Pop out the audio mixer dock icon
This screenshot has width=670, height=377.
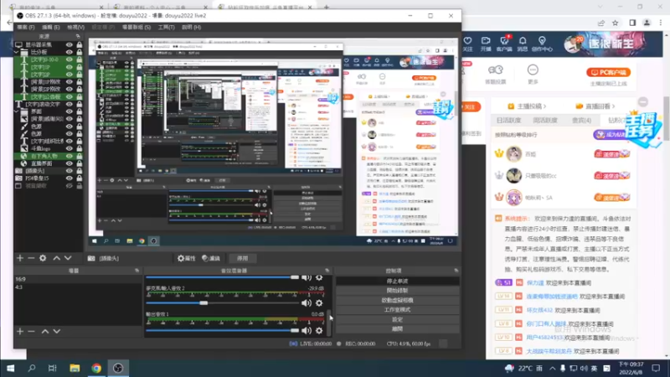327,271
